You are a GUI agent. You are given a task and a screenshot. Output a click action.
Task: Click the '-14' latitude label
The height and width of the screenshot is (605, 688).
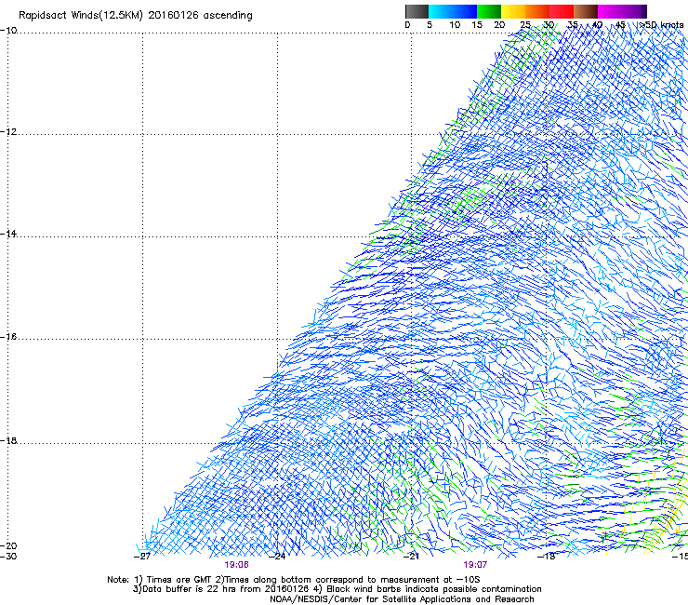point(8,234)
